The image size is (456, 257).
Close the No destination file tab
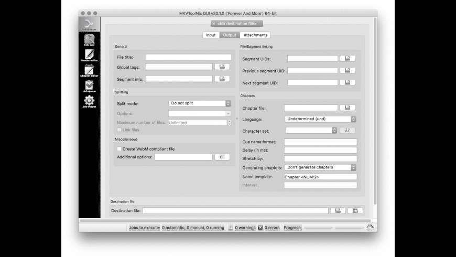tap(214, 24)
